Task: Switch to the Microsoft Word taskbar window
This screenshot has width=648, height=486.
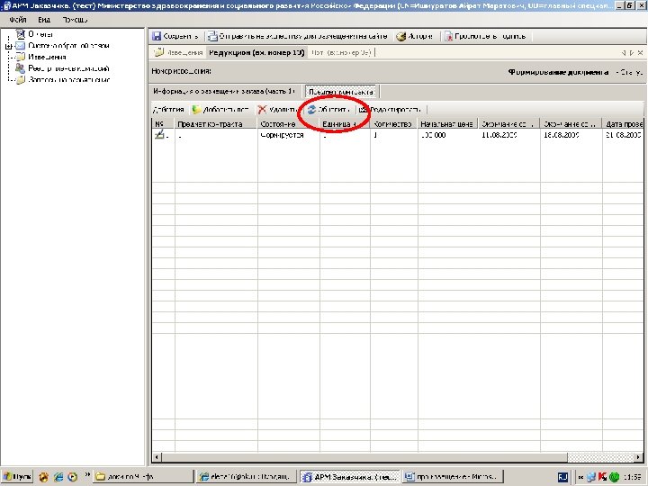Action: (453, 477)
